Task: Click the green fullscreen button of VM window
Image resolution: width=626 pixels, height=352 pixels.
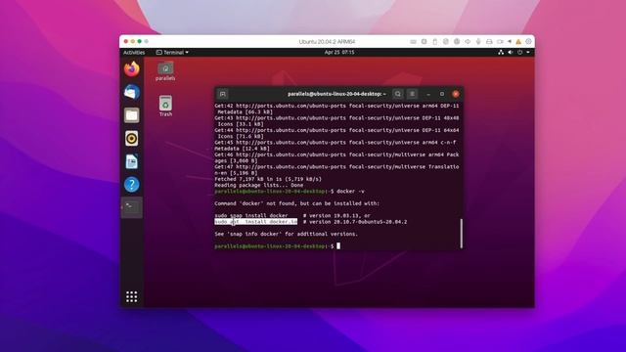Action: click(139, 41)
